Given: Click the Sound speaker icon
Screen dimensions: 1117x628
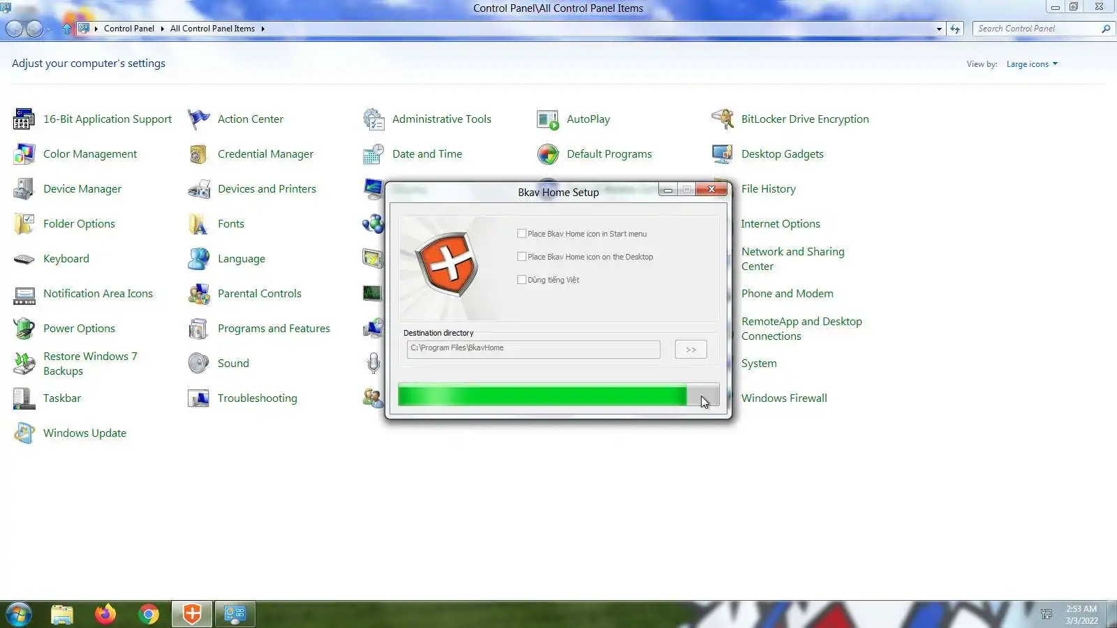Looking at the screenshot, I should (x=198, y=364).
